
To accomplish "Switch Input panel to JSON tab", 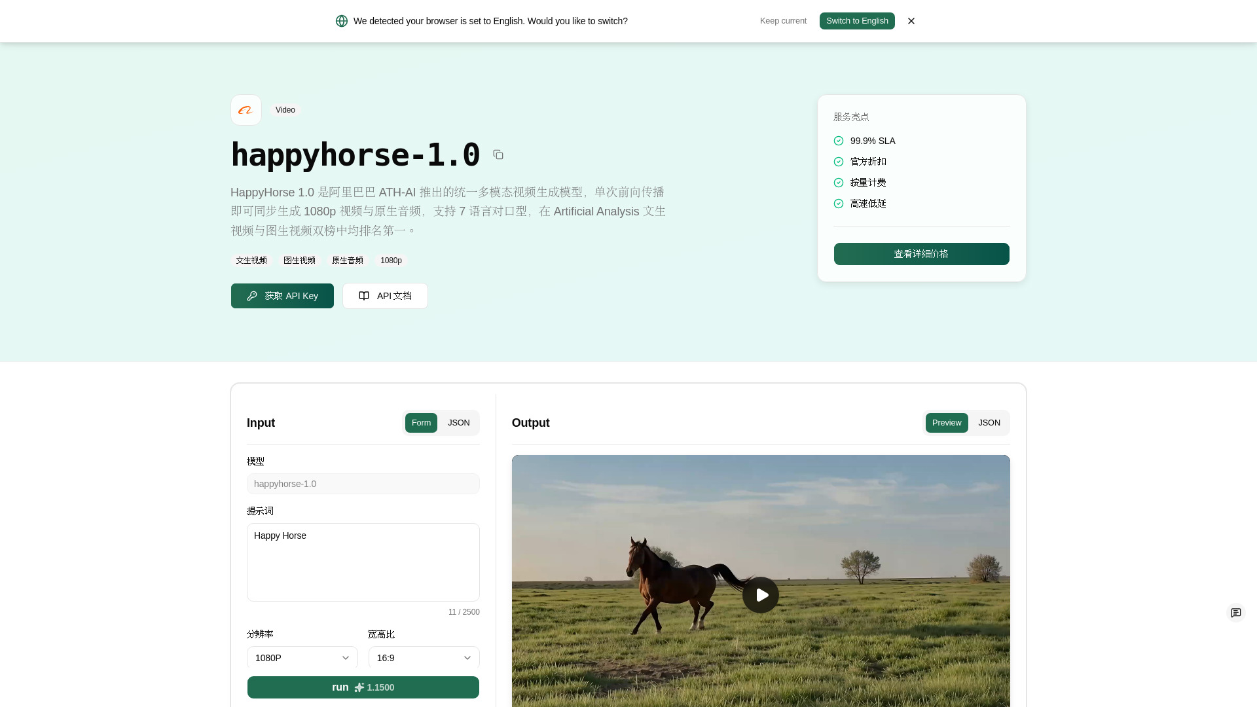I will click(x=458, y=422).
